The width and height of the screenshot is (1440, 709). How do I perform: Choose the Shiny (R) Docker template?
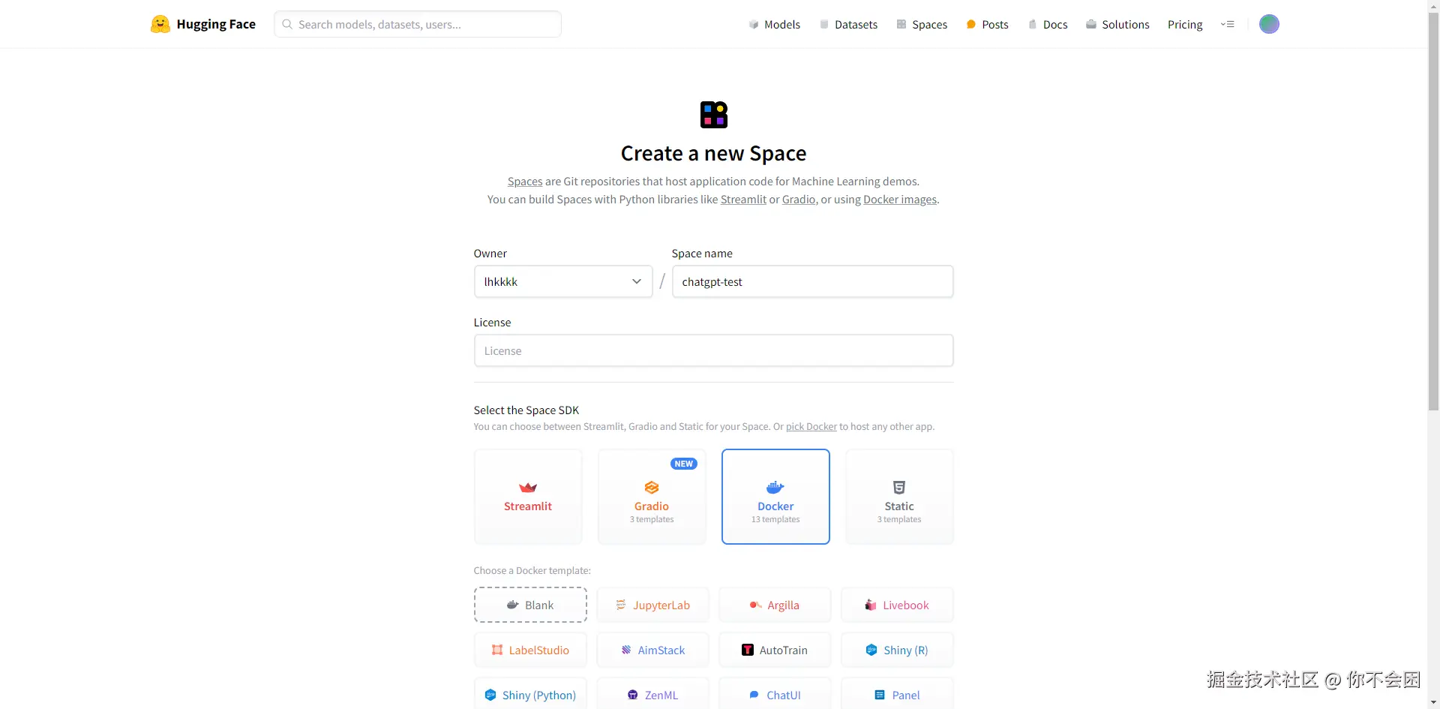897,650
